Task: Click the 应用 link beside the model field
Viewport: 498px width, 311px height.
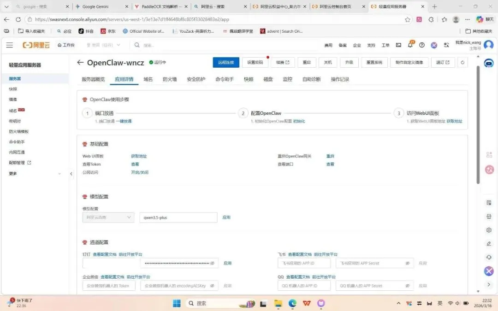Action: coord(226,217)
